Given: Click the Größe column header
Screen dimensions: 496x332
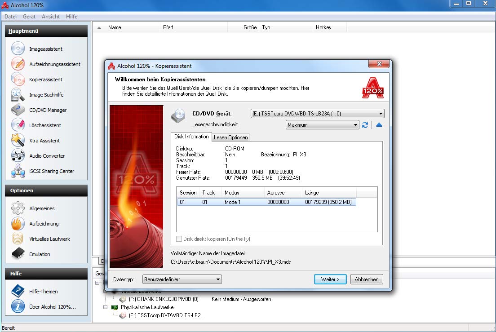Looking at the screenshot, I should pos(243,27).
